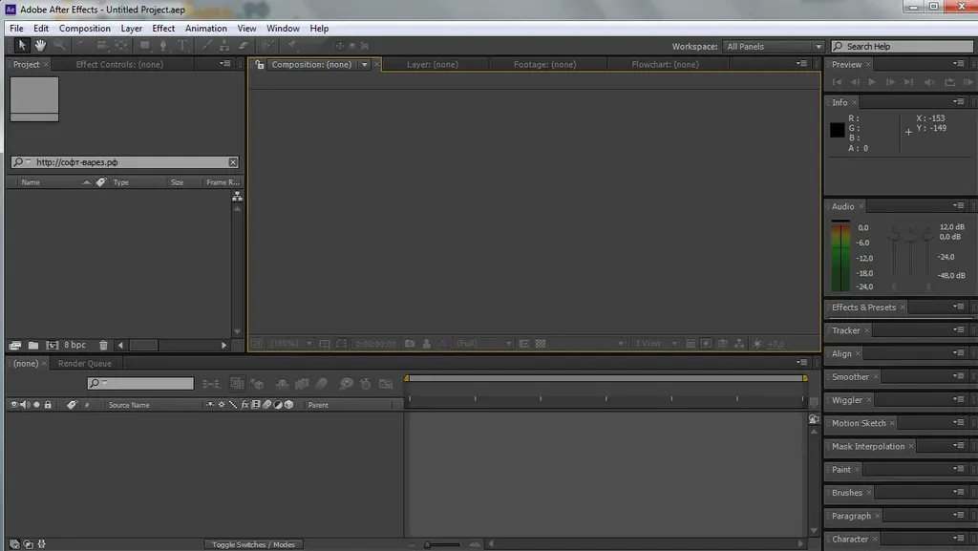
Task: Click the lock column switch
Action: point(48,405)
